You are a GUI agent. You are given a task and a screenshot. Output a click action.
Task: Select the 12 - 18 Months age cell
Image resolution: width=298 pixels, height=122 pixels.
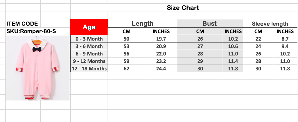(89, 69)
